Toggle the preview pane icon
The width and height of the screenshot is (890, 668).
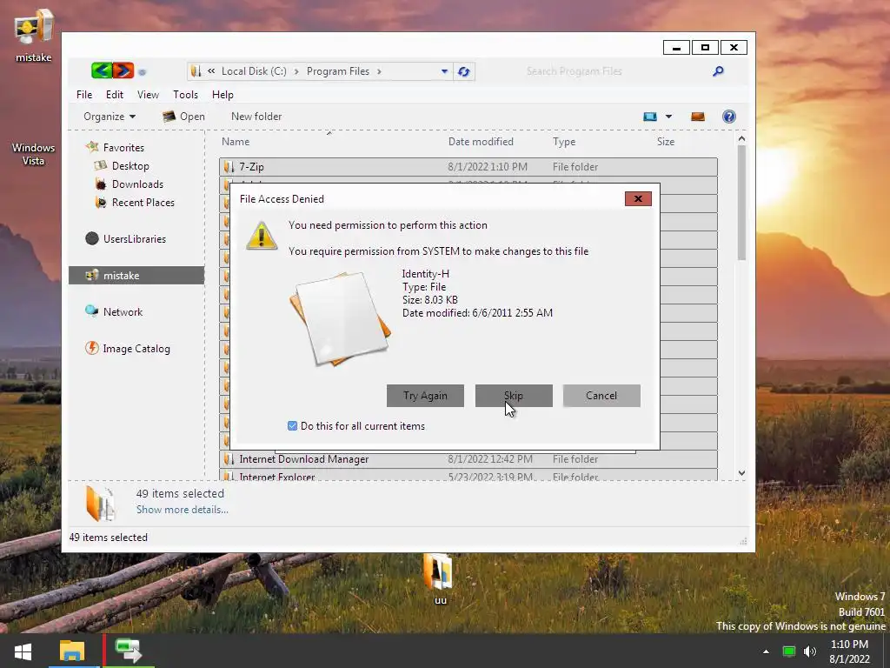[698, 117]
